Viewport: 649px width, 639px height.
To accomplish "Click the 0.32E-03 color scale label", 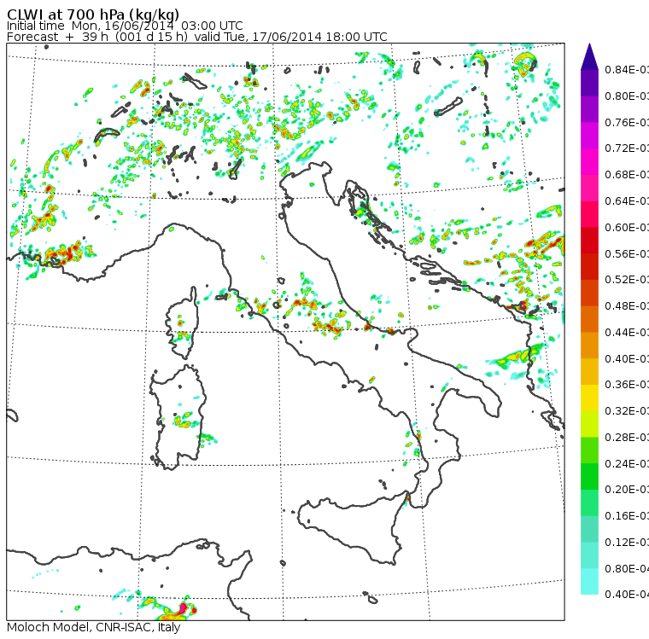I will tap(627, 410).
